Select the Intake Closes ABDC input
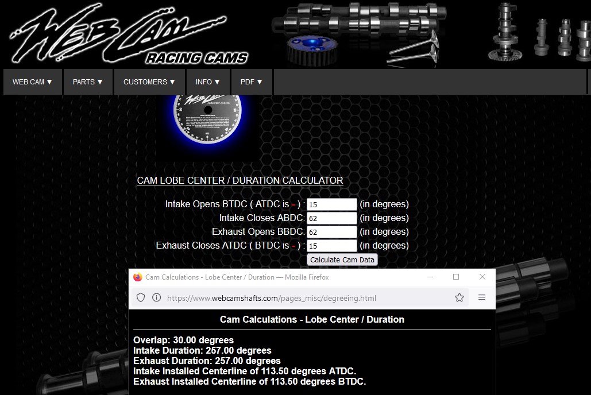This screenshot has height=395, width=591. click(331, 219)
